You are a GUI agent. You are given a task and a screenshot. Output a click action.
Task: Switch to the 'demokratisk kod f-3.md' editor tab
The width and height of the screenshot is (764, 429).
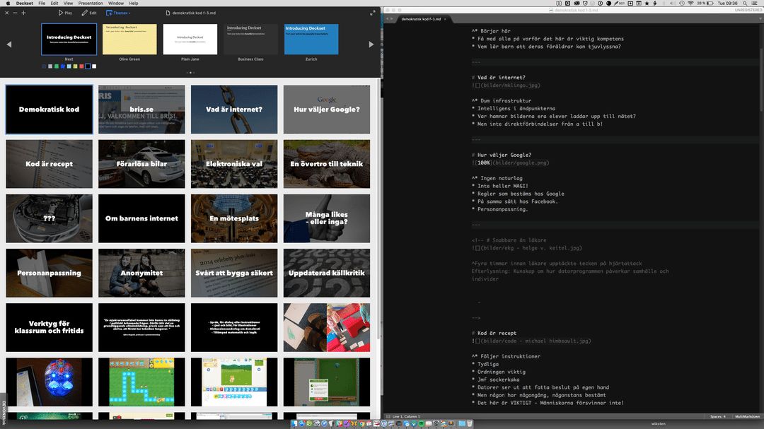pos(421,19)
